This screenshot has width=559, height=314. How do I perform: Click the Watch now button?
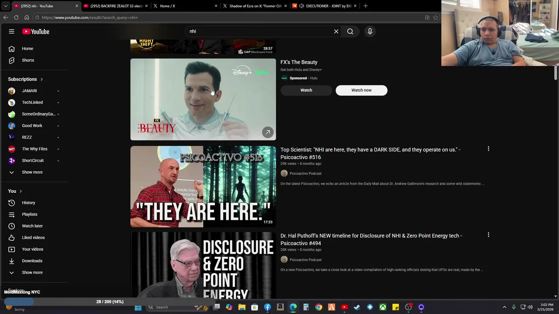(x=361, y=90)
